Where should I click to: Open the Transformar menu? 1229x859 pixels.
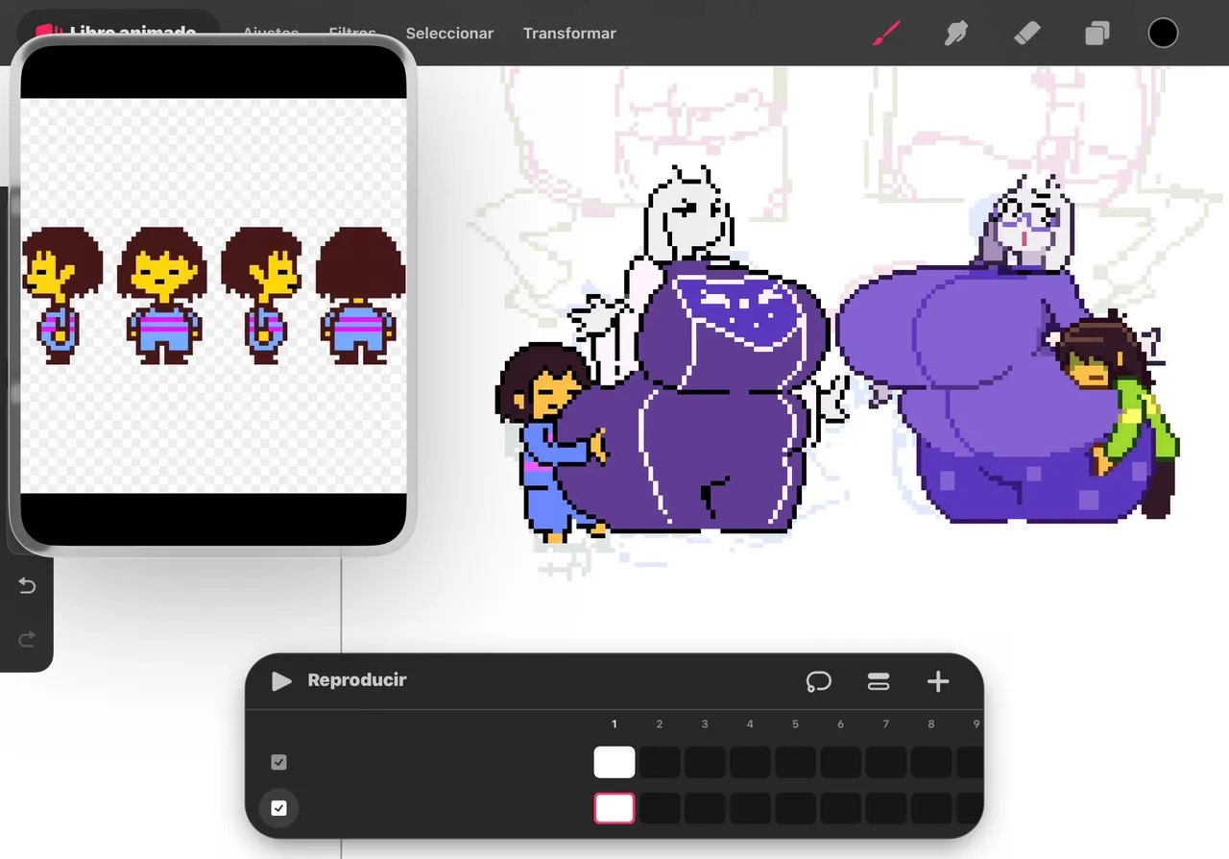coord(569,34)
